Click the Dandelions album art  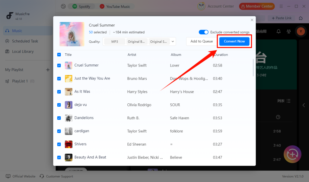click(x=68, y=118)
